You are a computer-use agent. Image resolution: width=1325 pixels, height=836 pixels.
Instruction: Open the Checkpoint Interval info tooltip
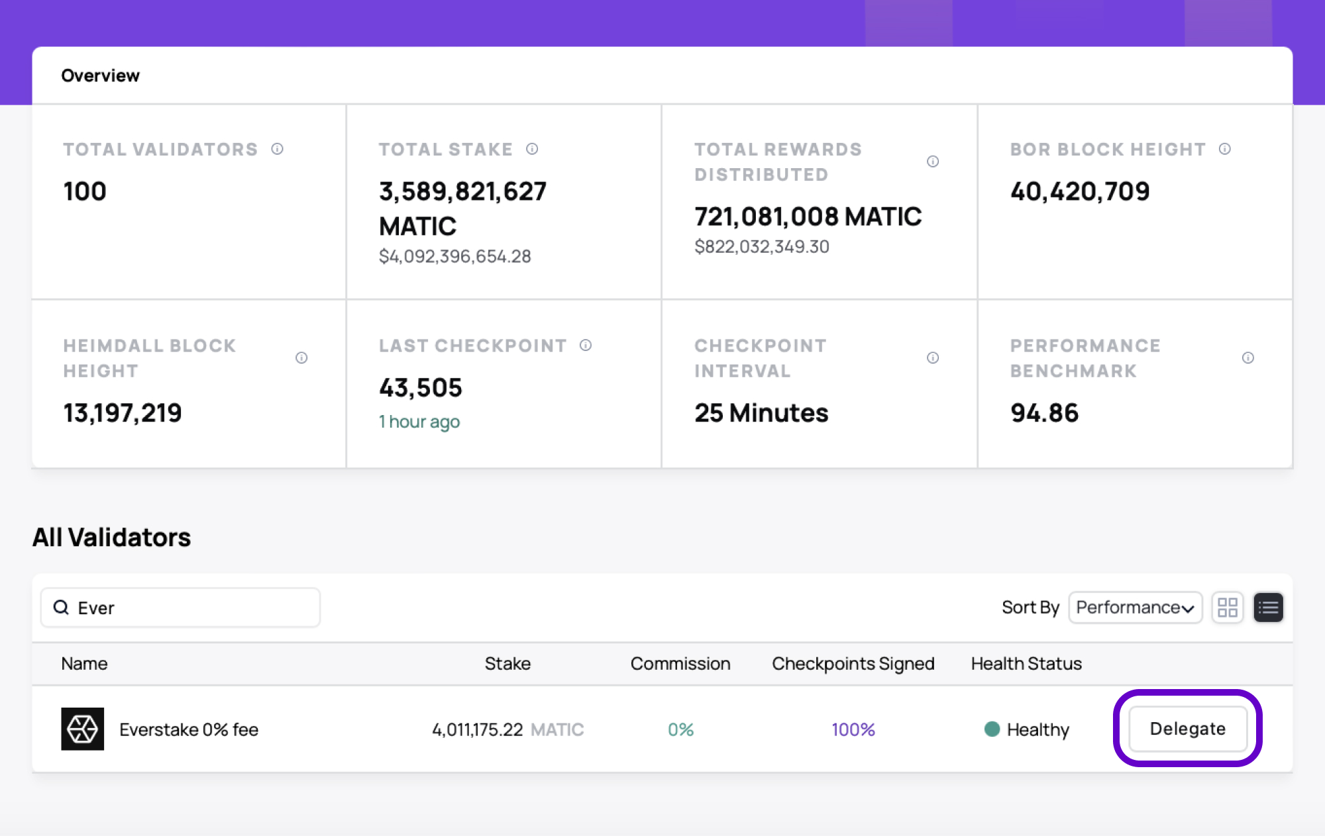pos(933,357)
